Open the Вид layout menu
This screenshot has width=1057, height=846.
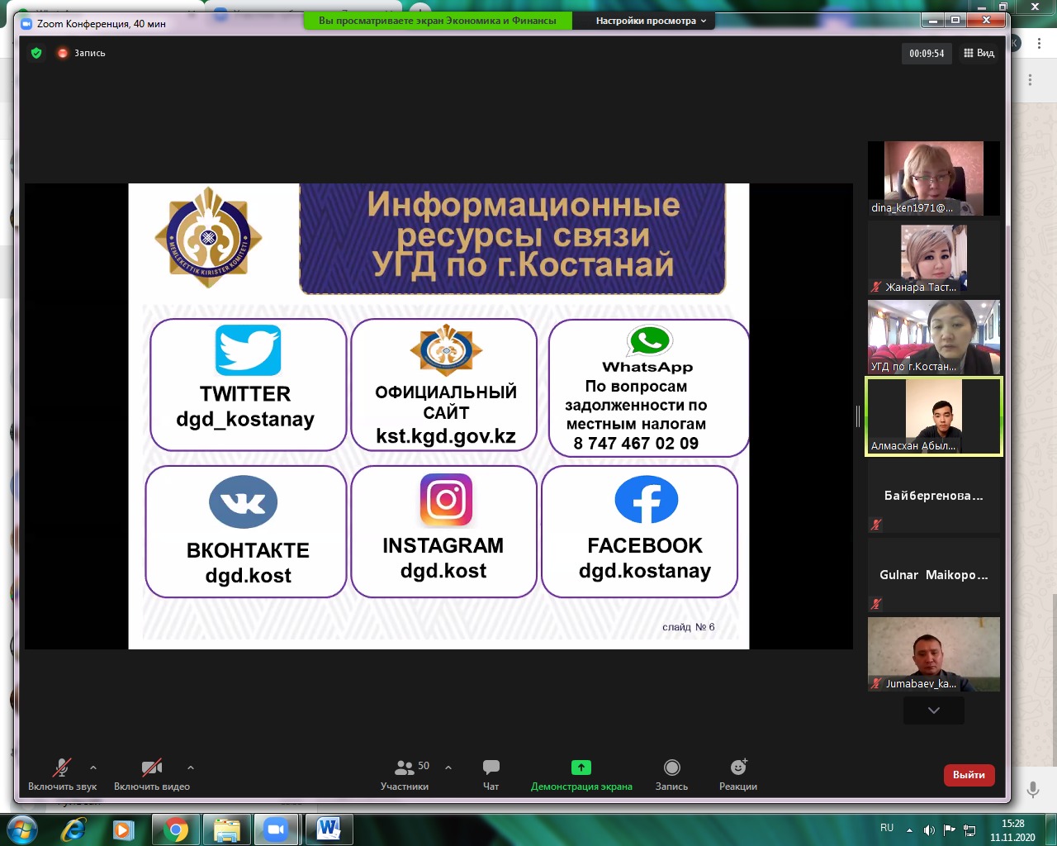point(979,53)
